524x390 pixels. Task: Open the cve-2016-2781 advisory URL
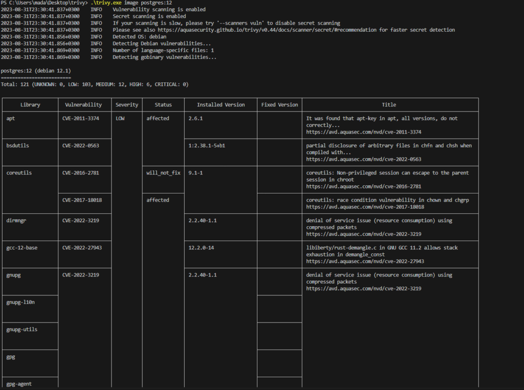[364, 186]
